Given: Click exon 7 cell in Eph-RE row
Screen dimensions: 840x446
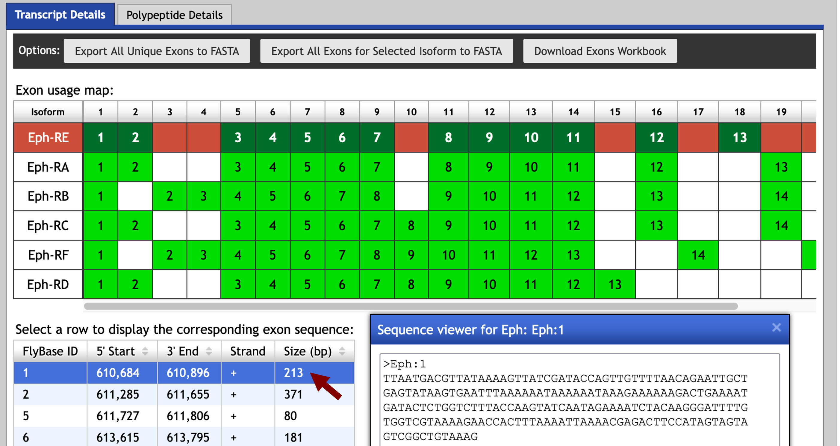Looking at the screenshot, I should pyautogui.click(x=377, y=138).
